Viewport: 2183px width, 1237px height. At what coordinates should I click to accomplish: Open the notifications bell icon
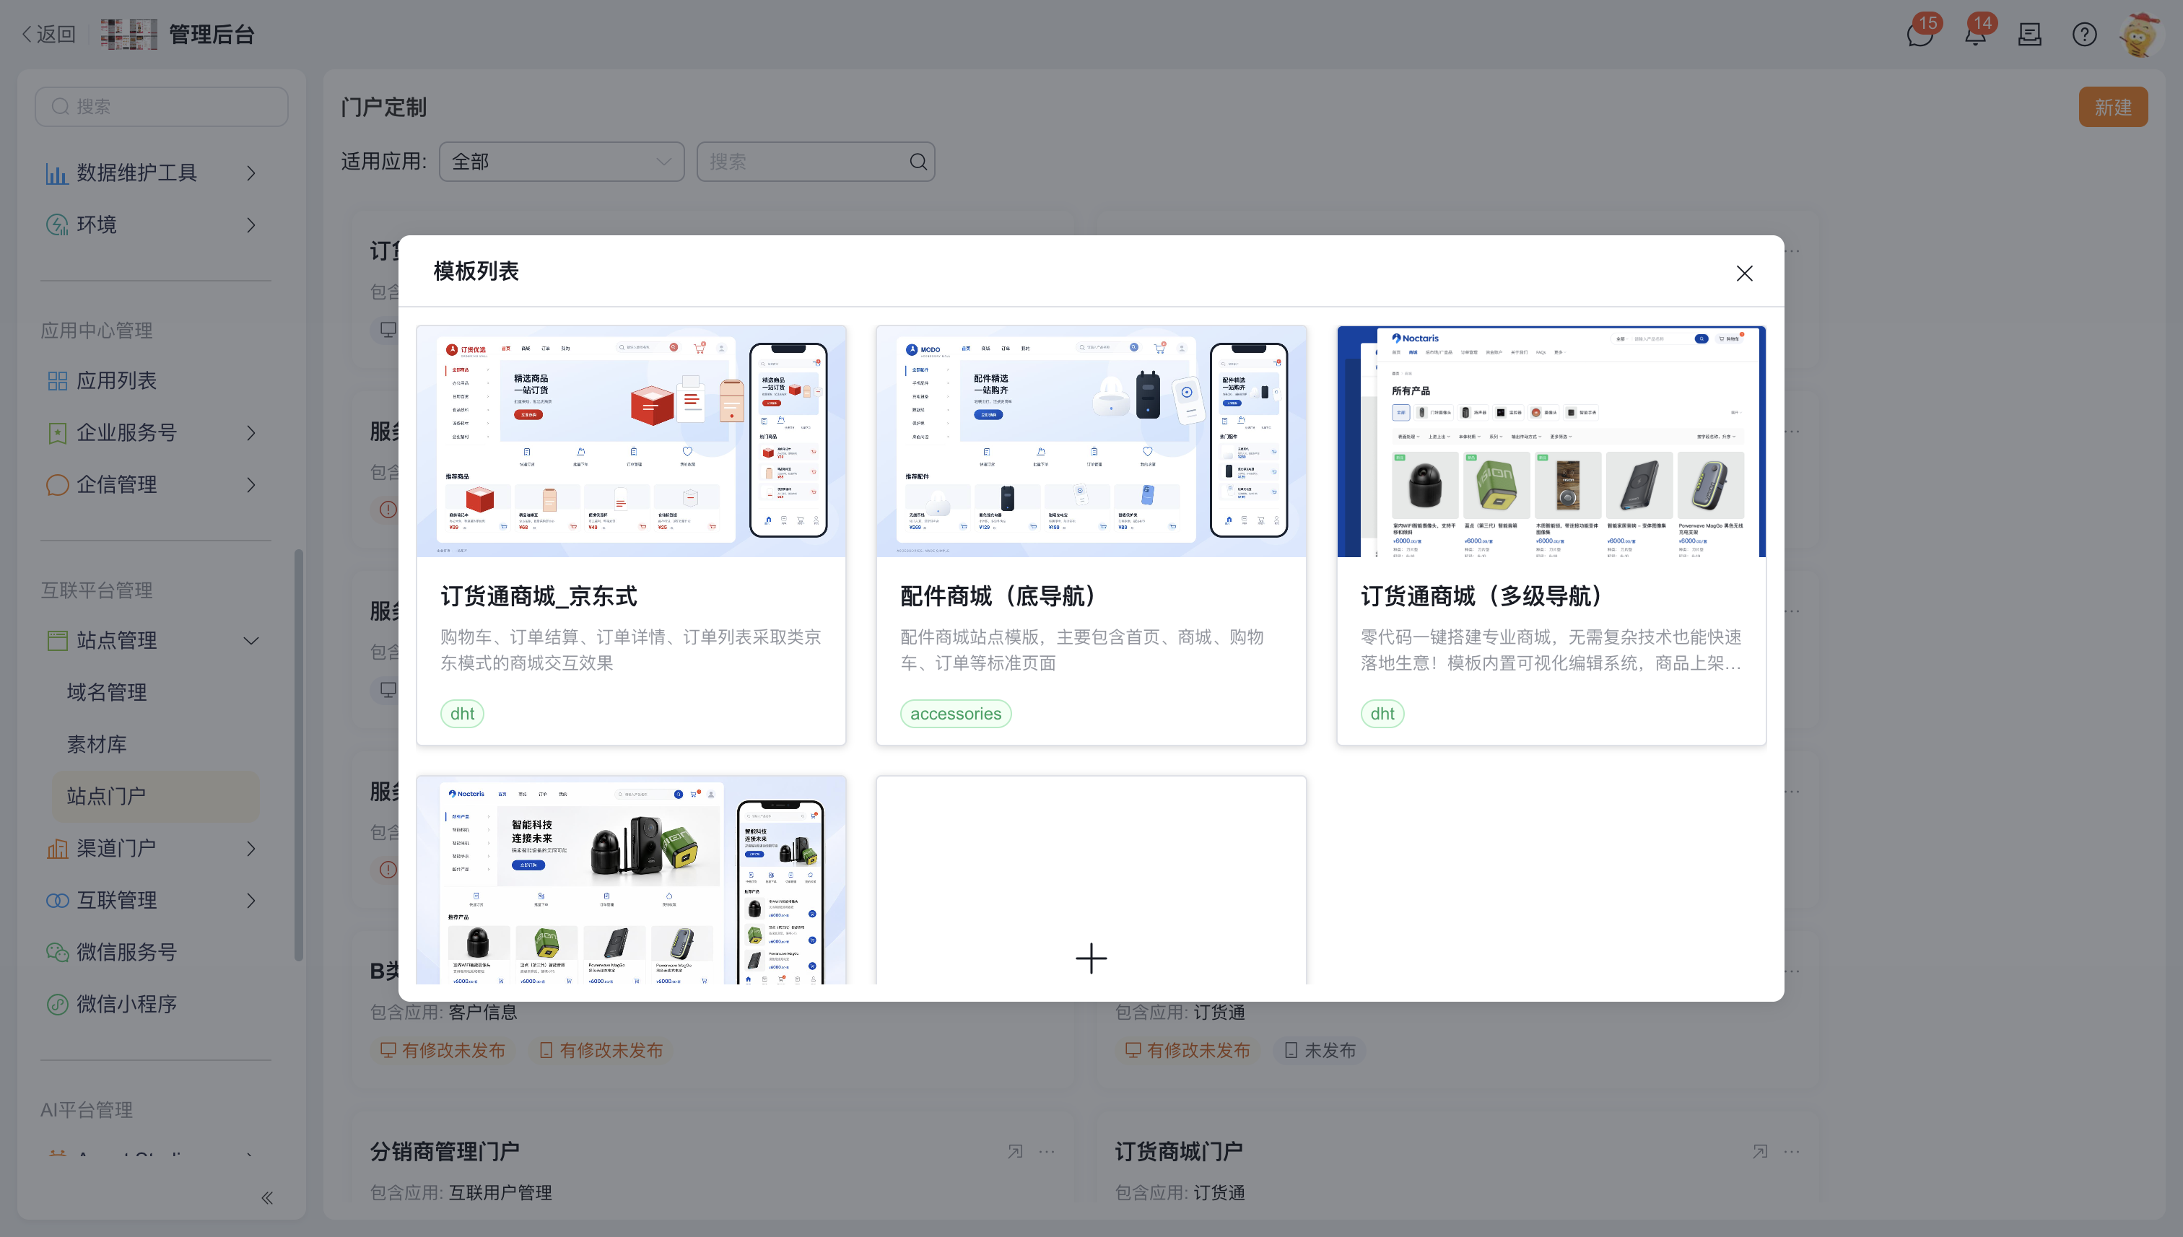point(1975,35)
